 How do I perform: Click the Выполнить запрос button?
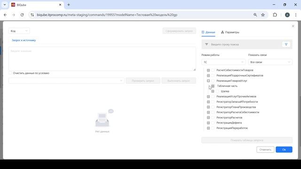coord(179,81)
